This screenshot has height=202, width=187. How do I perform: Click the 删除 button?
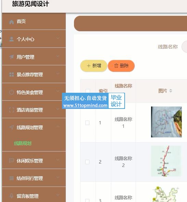click(121, 66)
